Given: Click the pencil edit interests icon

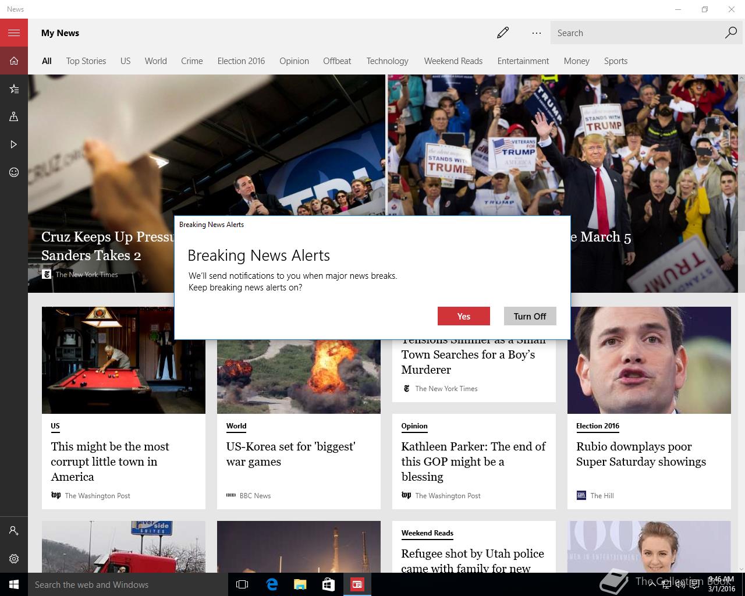Looking at the screenshot, I should 503,33.
